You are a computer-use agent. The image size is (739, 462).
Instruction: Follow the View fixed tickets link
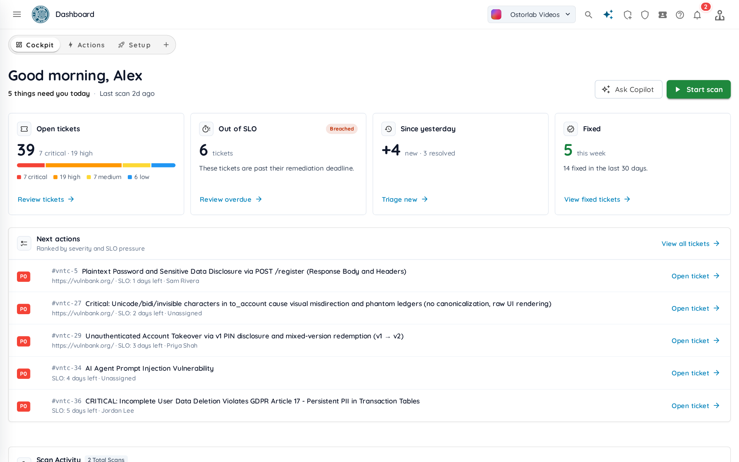[597, 199]
